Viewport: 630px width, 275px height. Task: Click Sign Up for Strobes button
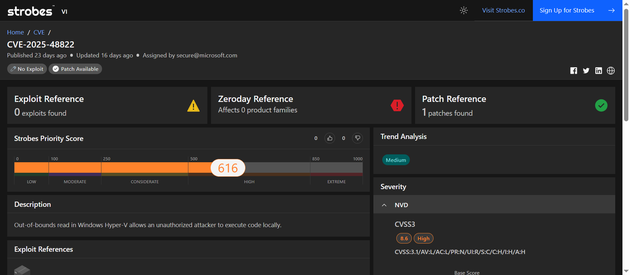click(577, 10)
